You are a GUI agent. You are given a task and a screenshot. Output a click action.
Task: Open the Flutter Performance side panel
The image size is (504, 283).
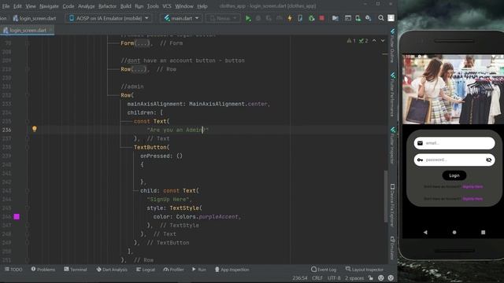tap(392, 94)
